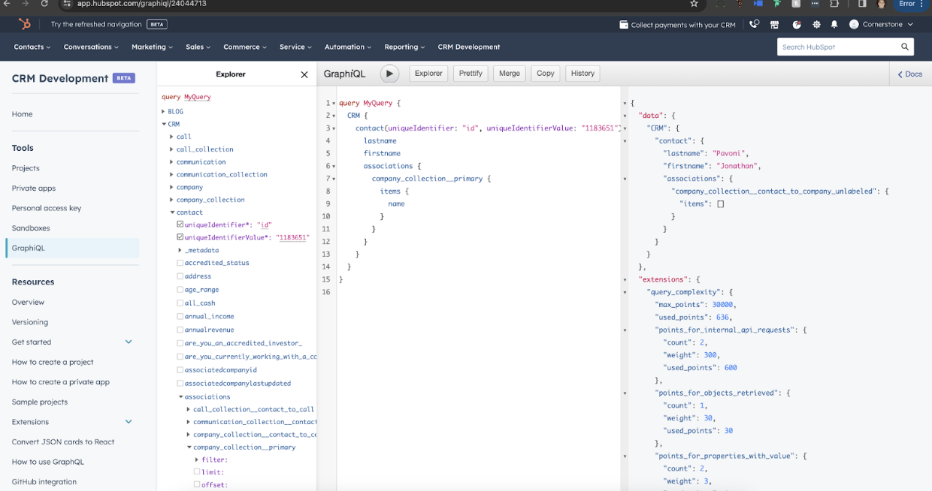Click the Copy button
This screenshot has width=932, height=491.
[x=546, y=74]
